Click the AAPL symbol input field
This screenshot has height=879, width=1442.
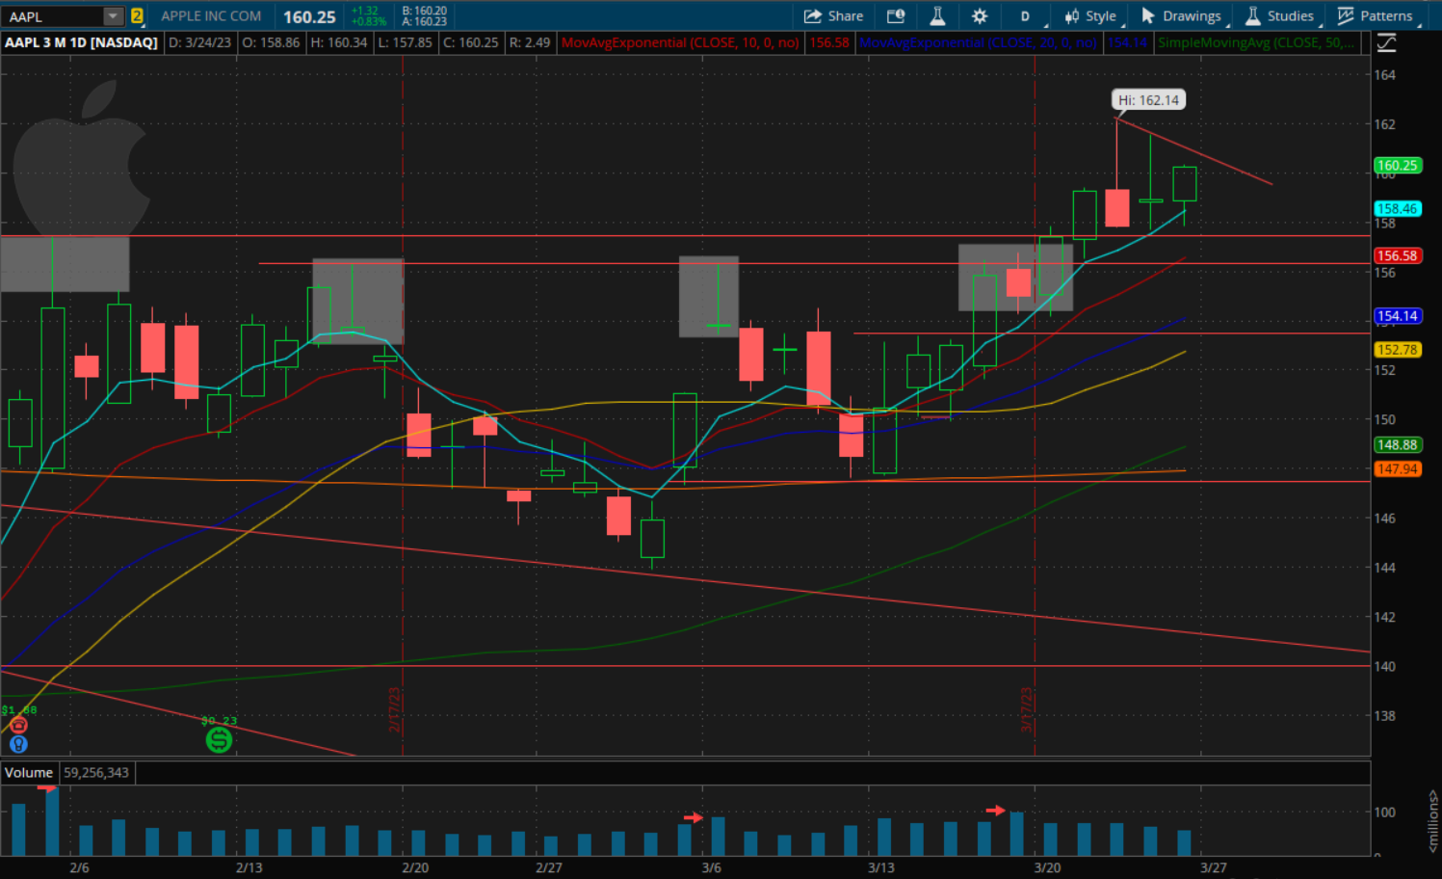pyautogui.click(x=52, y=16)
